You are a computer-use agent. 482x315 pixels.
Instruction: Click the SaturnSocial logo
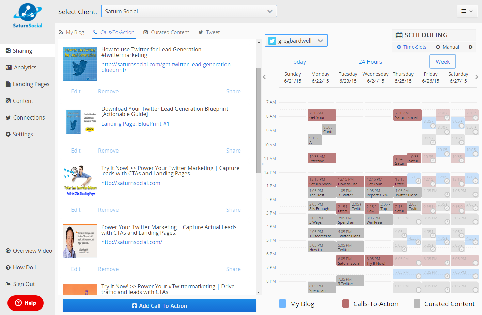pyautogui.click(x=28, y=16)
